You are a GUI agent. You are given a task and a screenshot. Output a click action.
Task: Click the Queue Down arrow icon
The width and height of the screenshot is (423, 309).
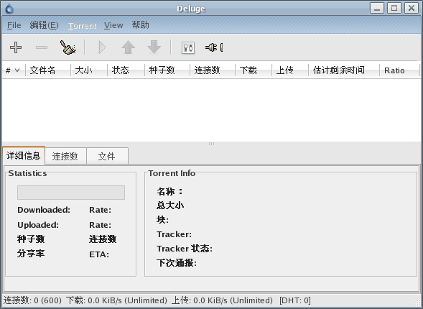154,47
